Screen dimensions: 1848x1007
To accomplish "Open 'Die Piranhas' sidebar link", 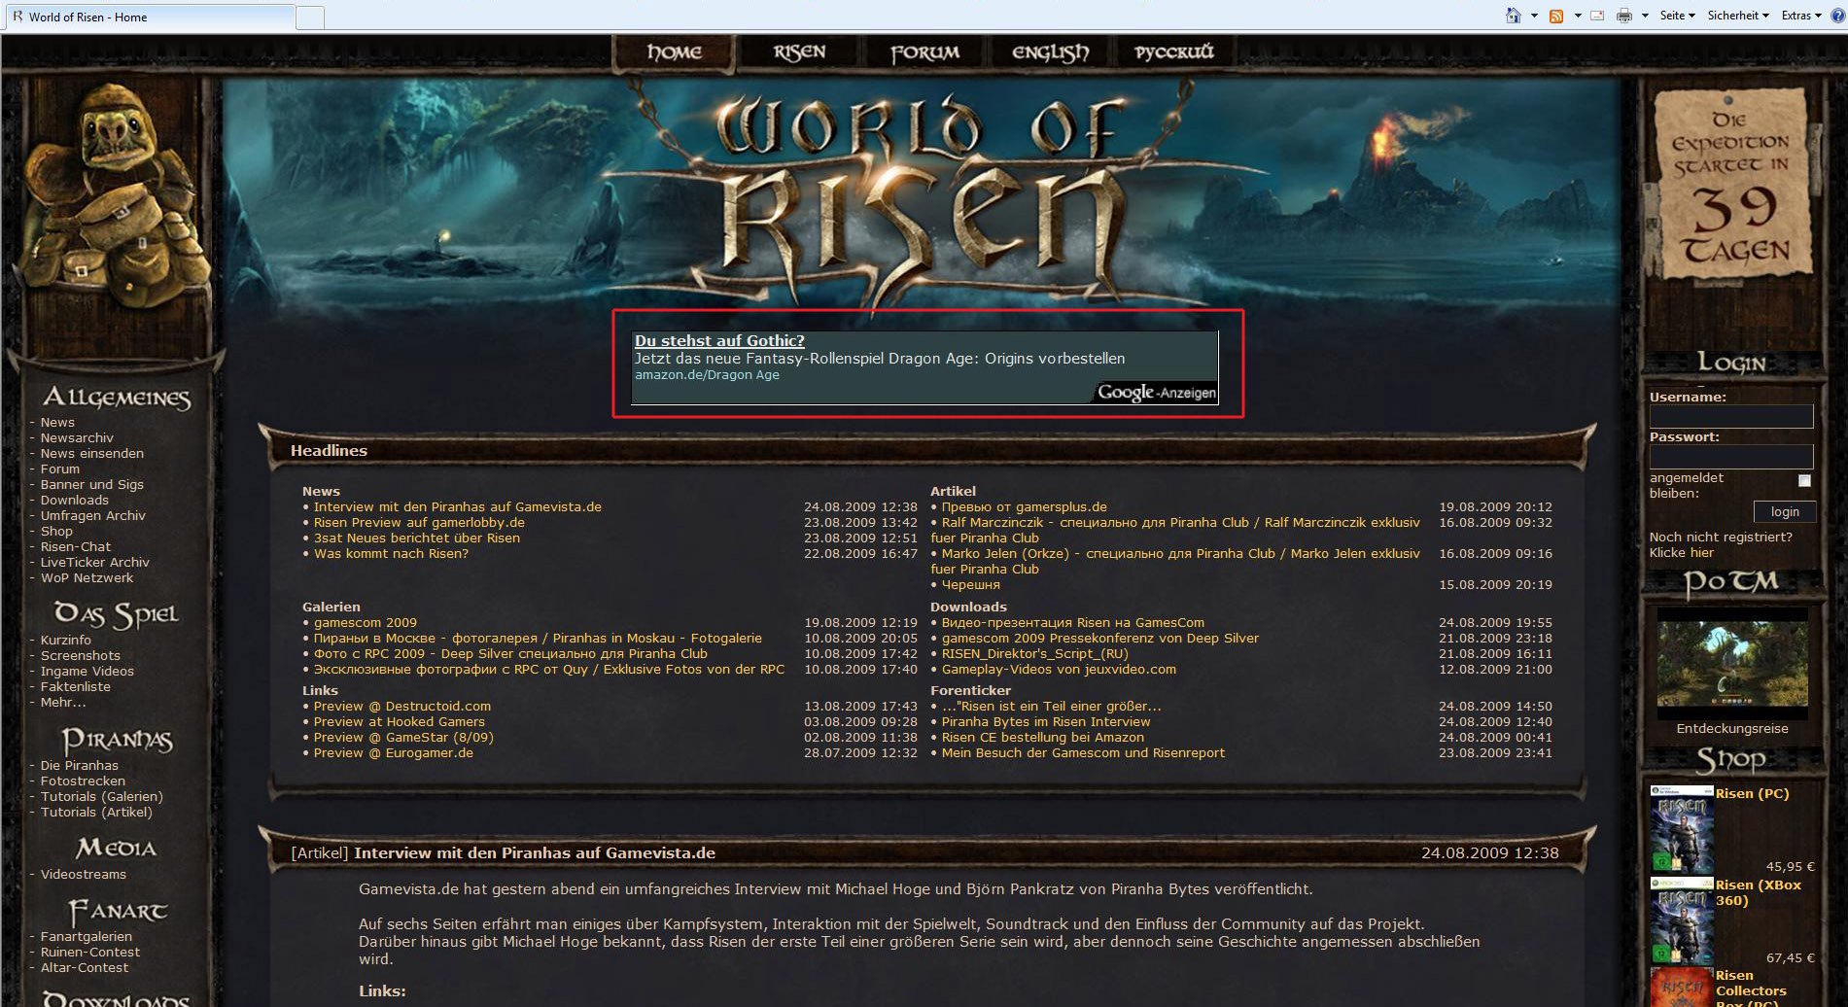I will point(80,766).
